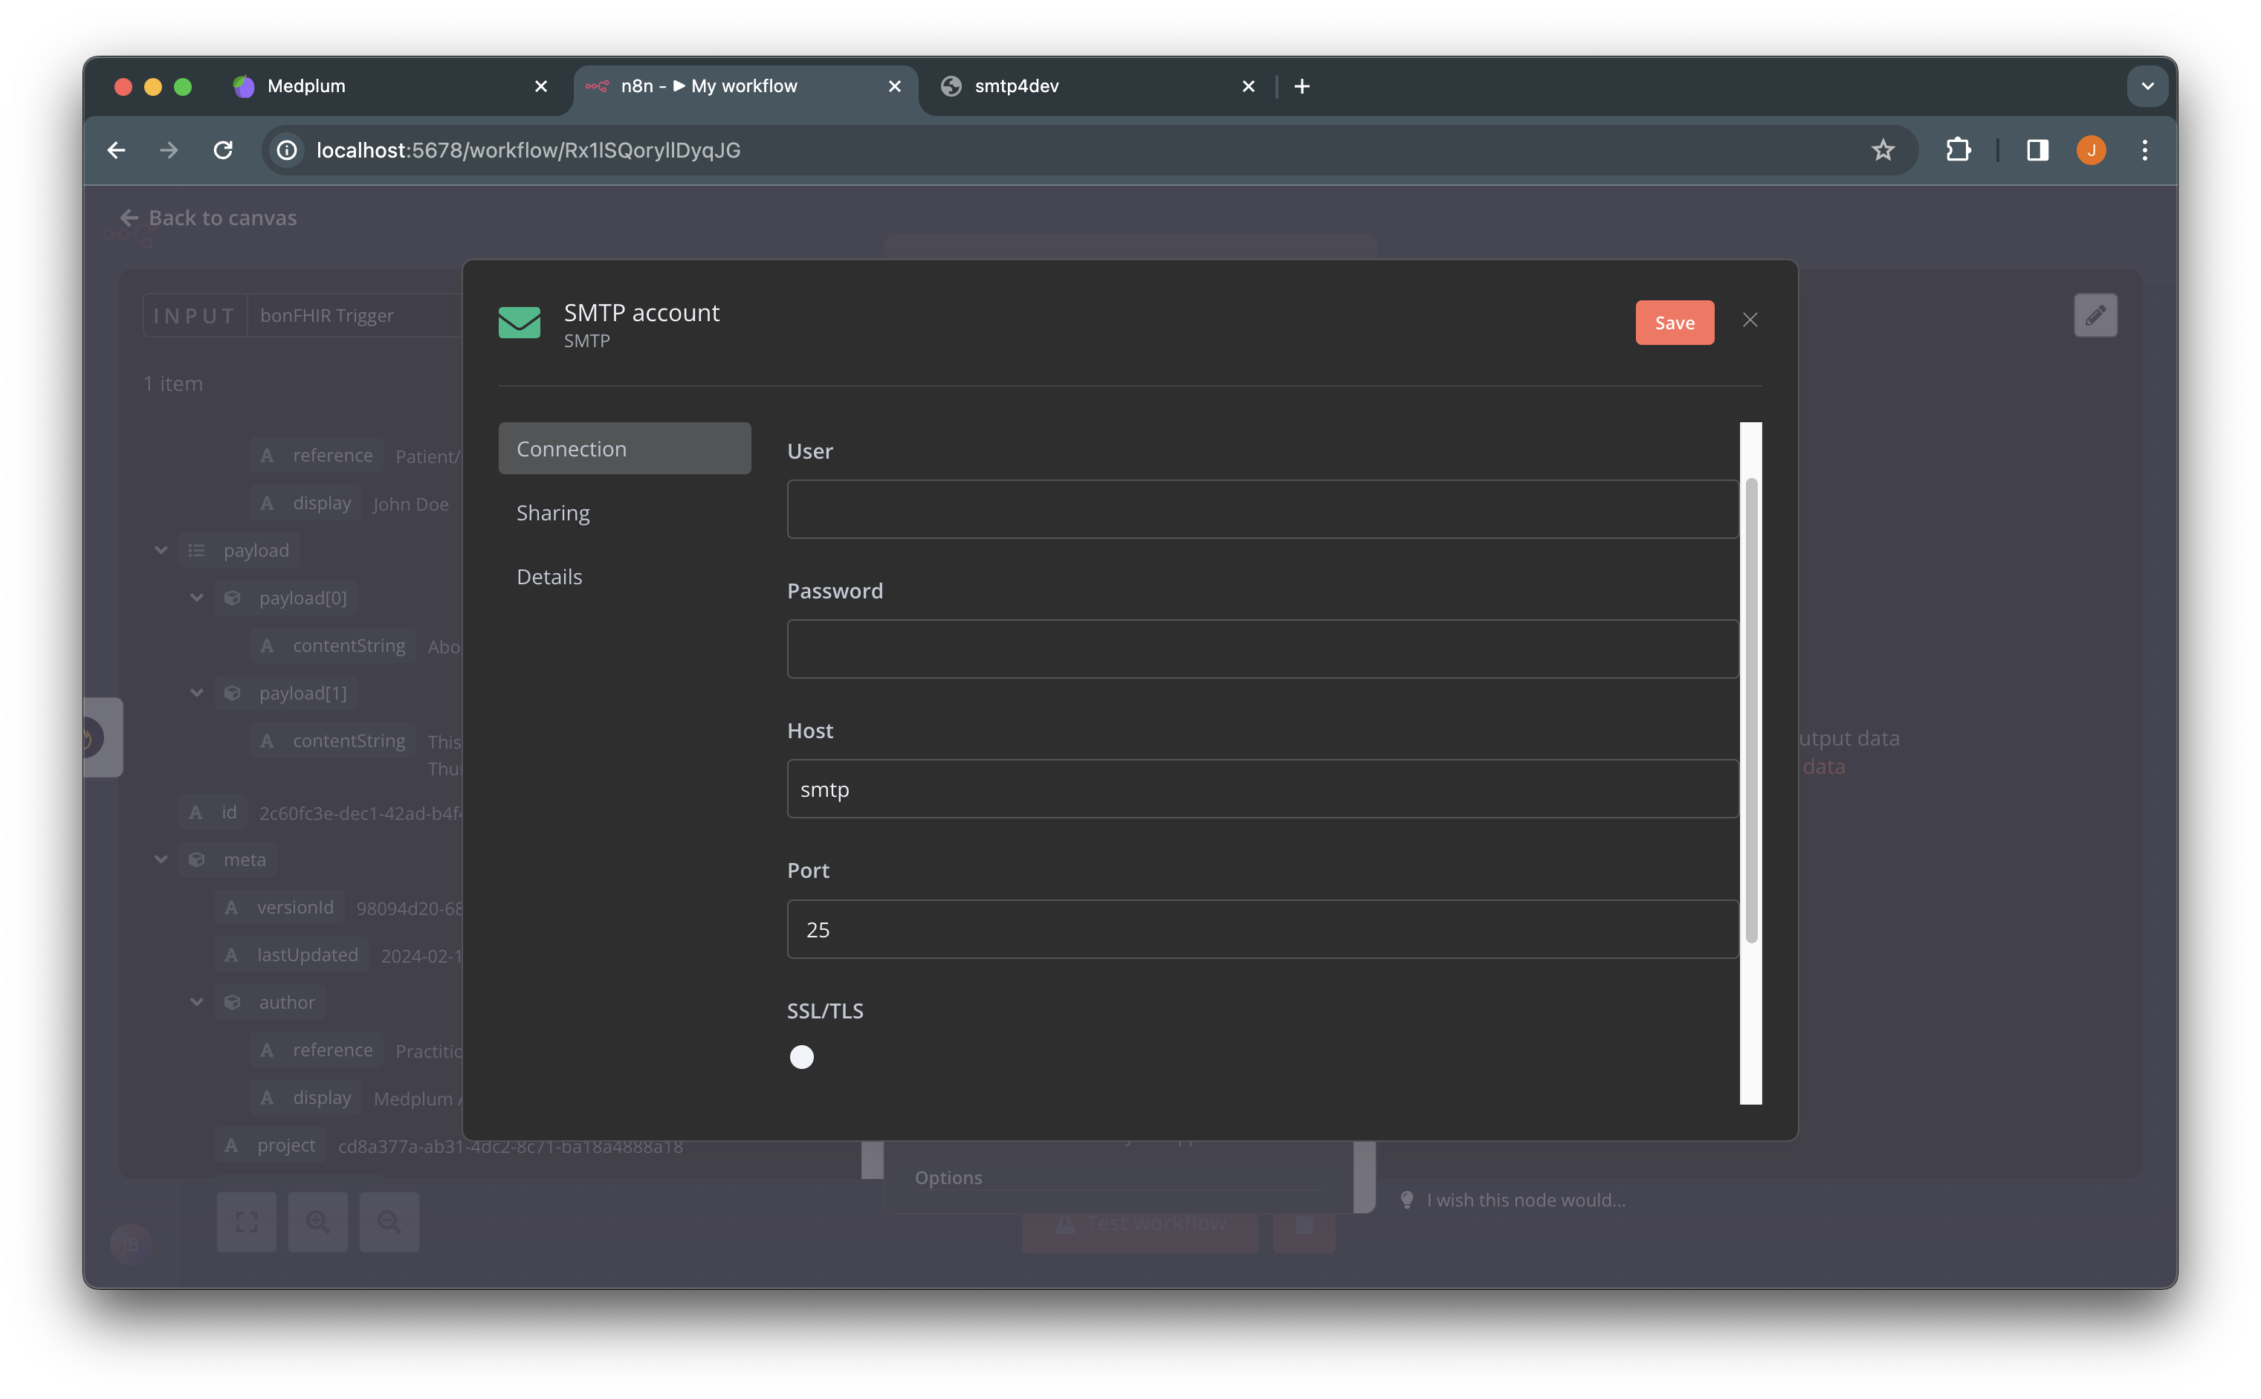
Task: Click the lightbulb suggestion icon
Action: (1406, 1200)
